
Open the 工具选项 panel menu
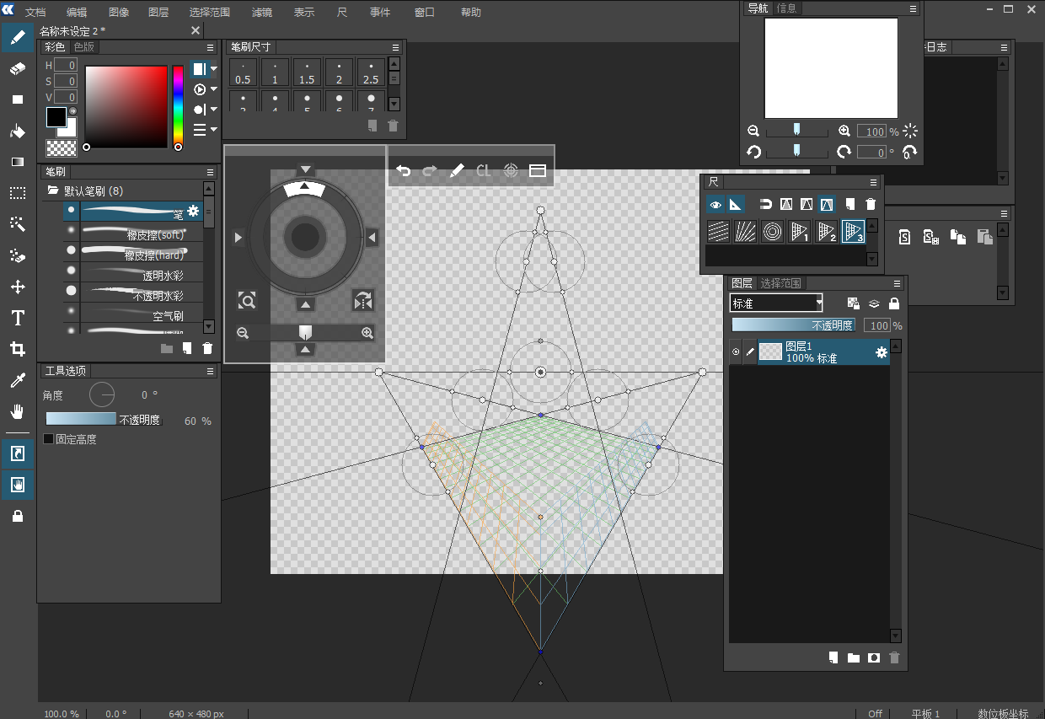[x=211, y=371]
